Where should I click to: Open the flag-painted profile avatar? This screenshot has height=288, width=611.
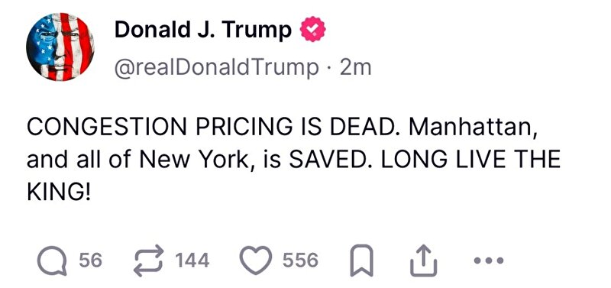click(x=60, y=47)
